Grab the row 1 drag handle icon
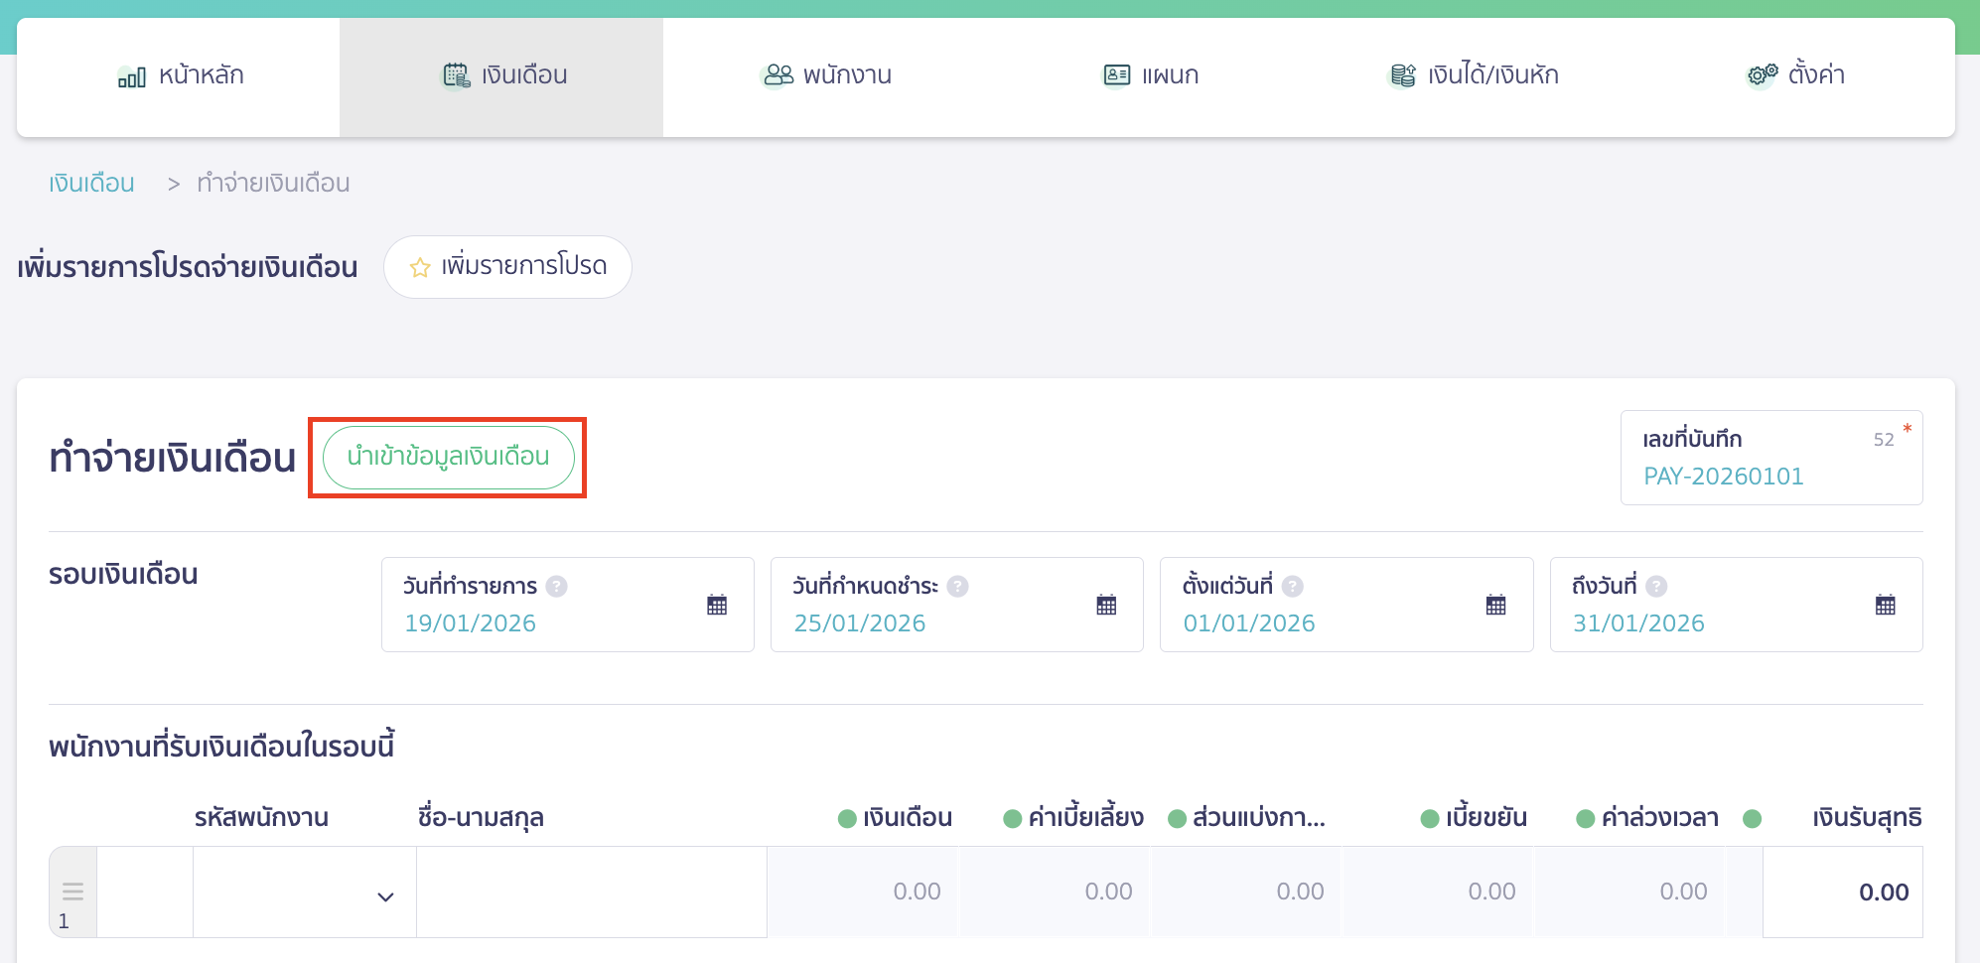The height and width of the screenshot is (963, 1980). pos(72,891)
